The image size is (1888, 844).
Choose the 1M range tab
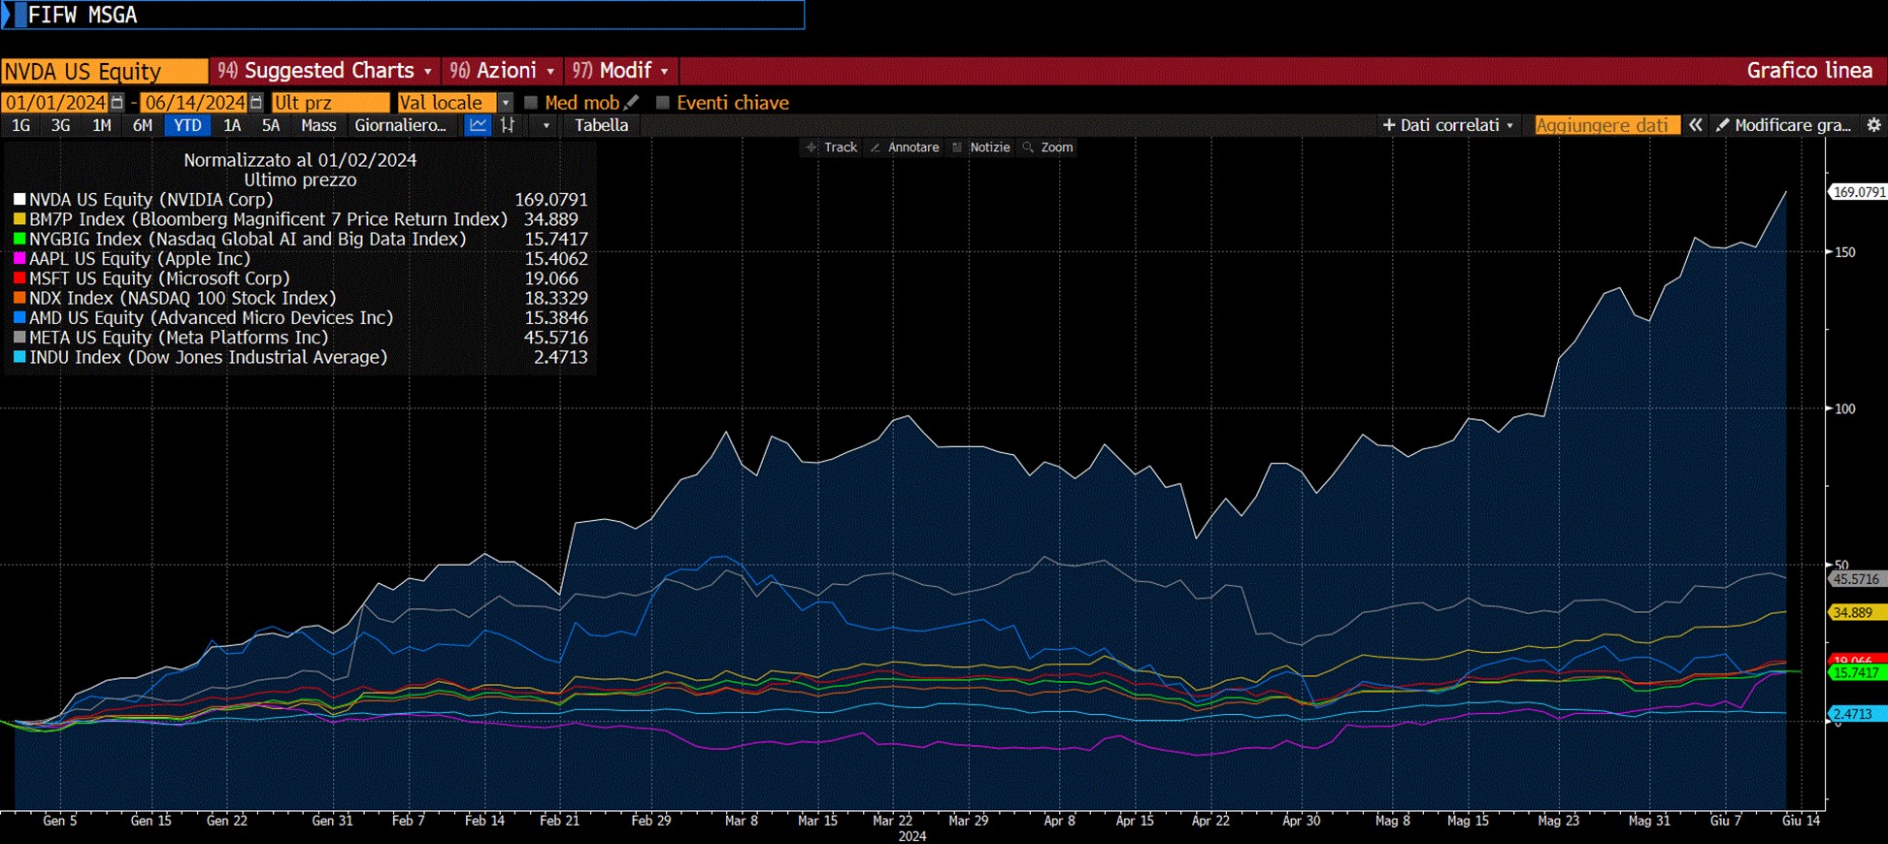click(x=101, y=125)
